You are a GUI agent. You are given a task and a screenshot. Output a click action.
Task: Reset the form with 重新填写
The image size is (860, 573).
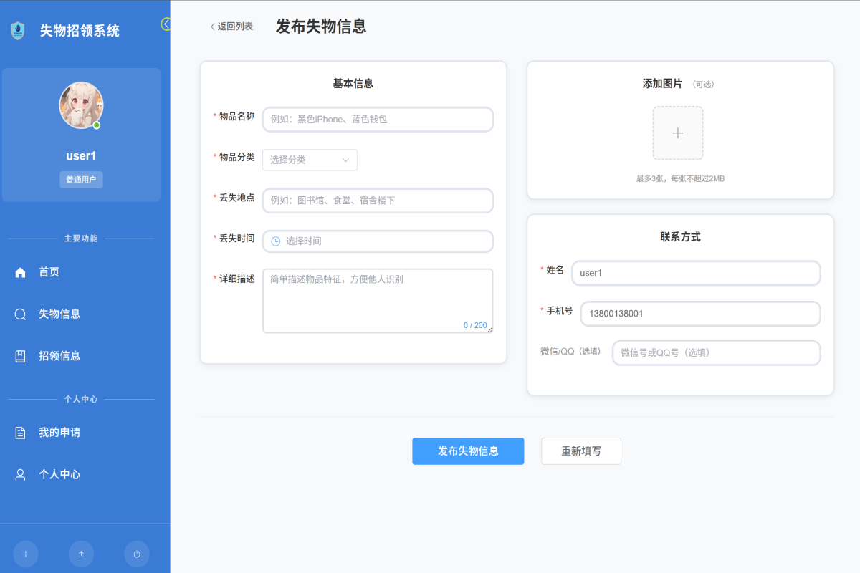pyautogui.click(x=581, y=451)
